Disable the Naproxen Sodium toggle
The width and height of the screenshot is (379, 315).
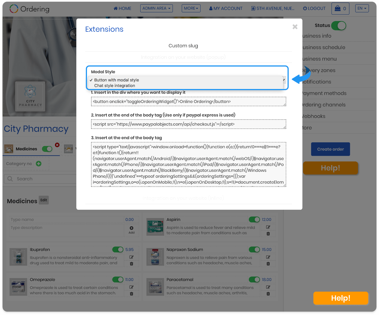tap(254, 250)
